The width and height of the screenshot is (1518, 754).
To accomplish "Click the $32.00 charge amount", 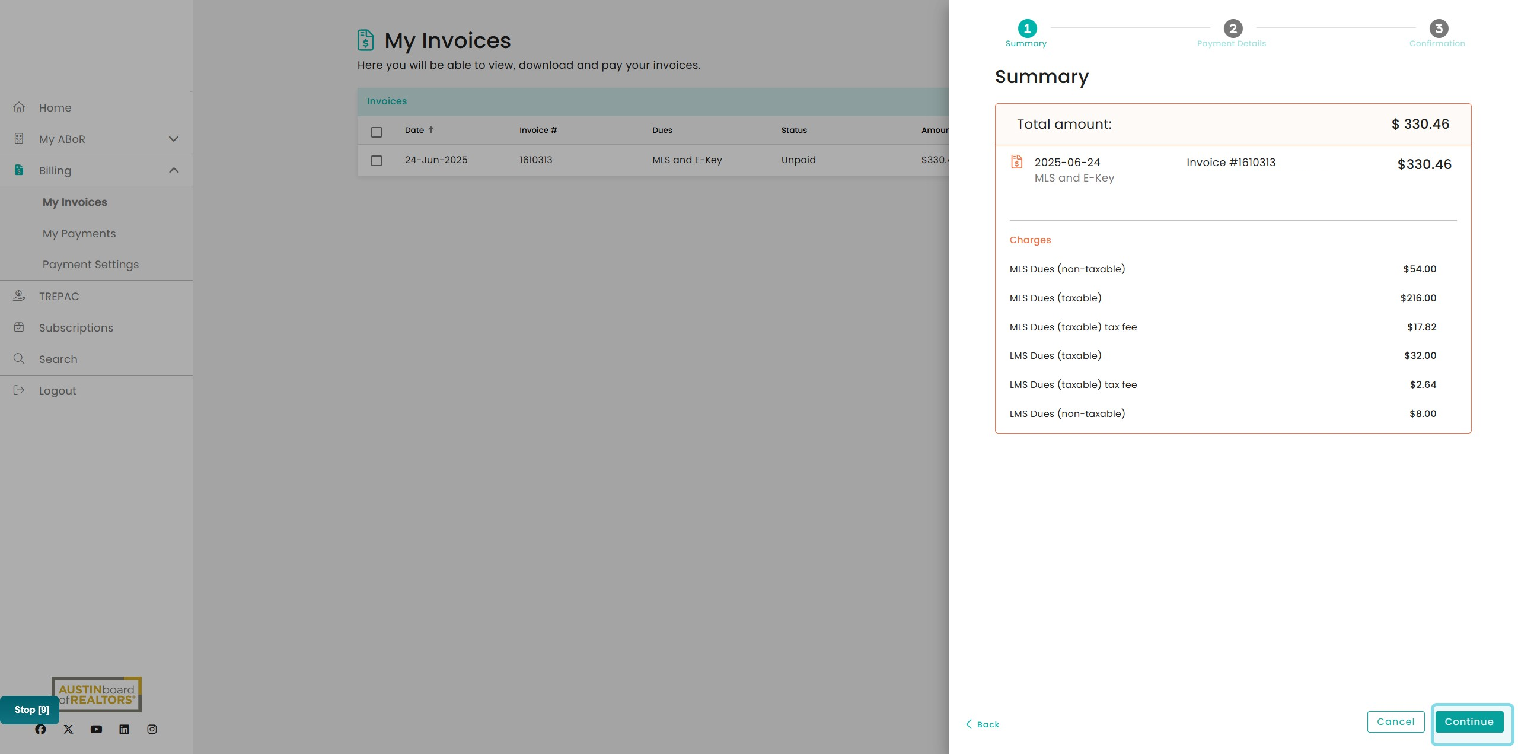I will (x=1420, y=355).
